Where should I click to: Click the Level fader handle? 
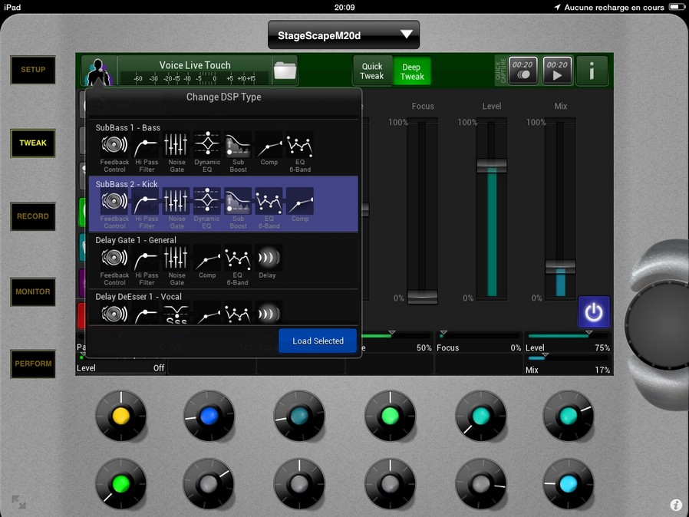click(x=491, y=165)
